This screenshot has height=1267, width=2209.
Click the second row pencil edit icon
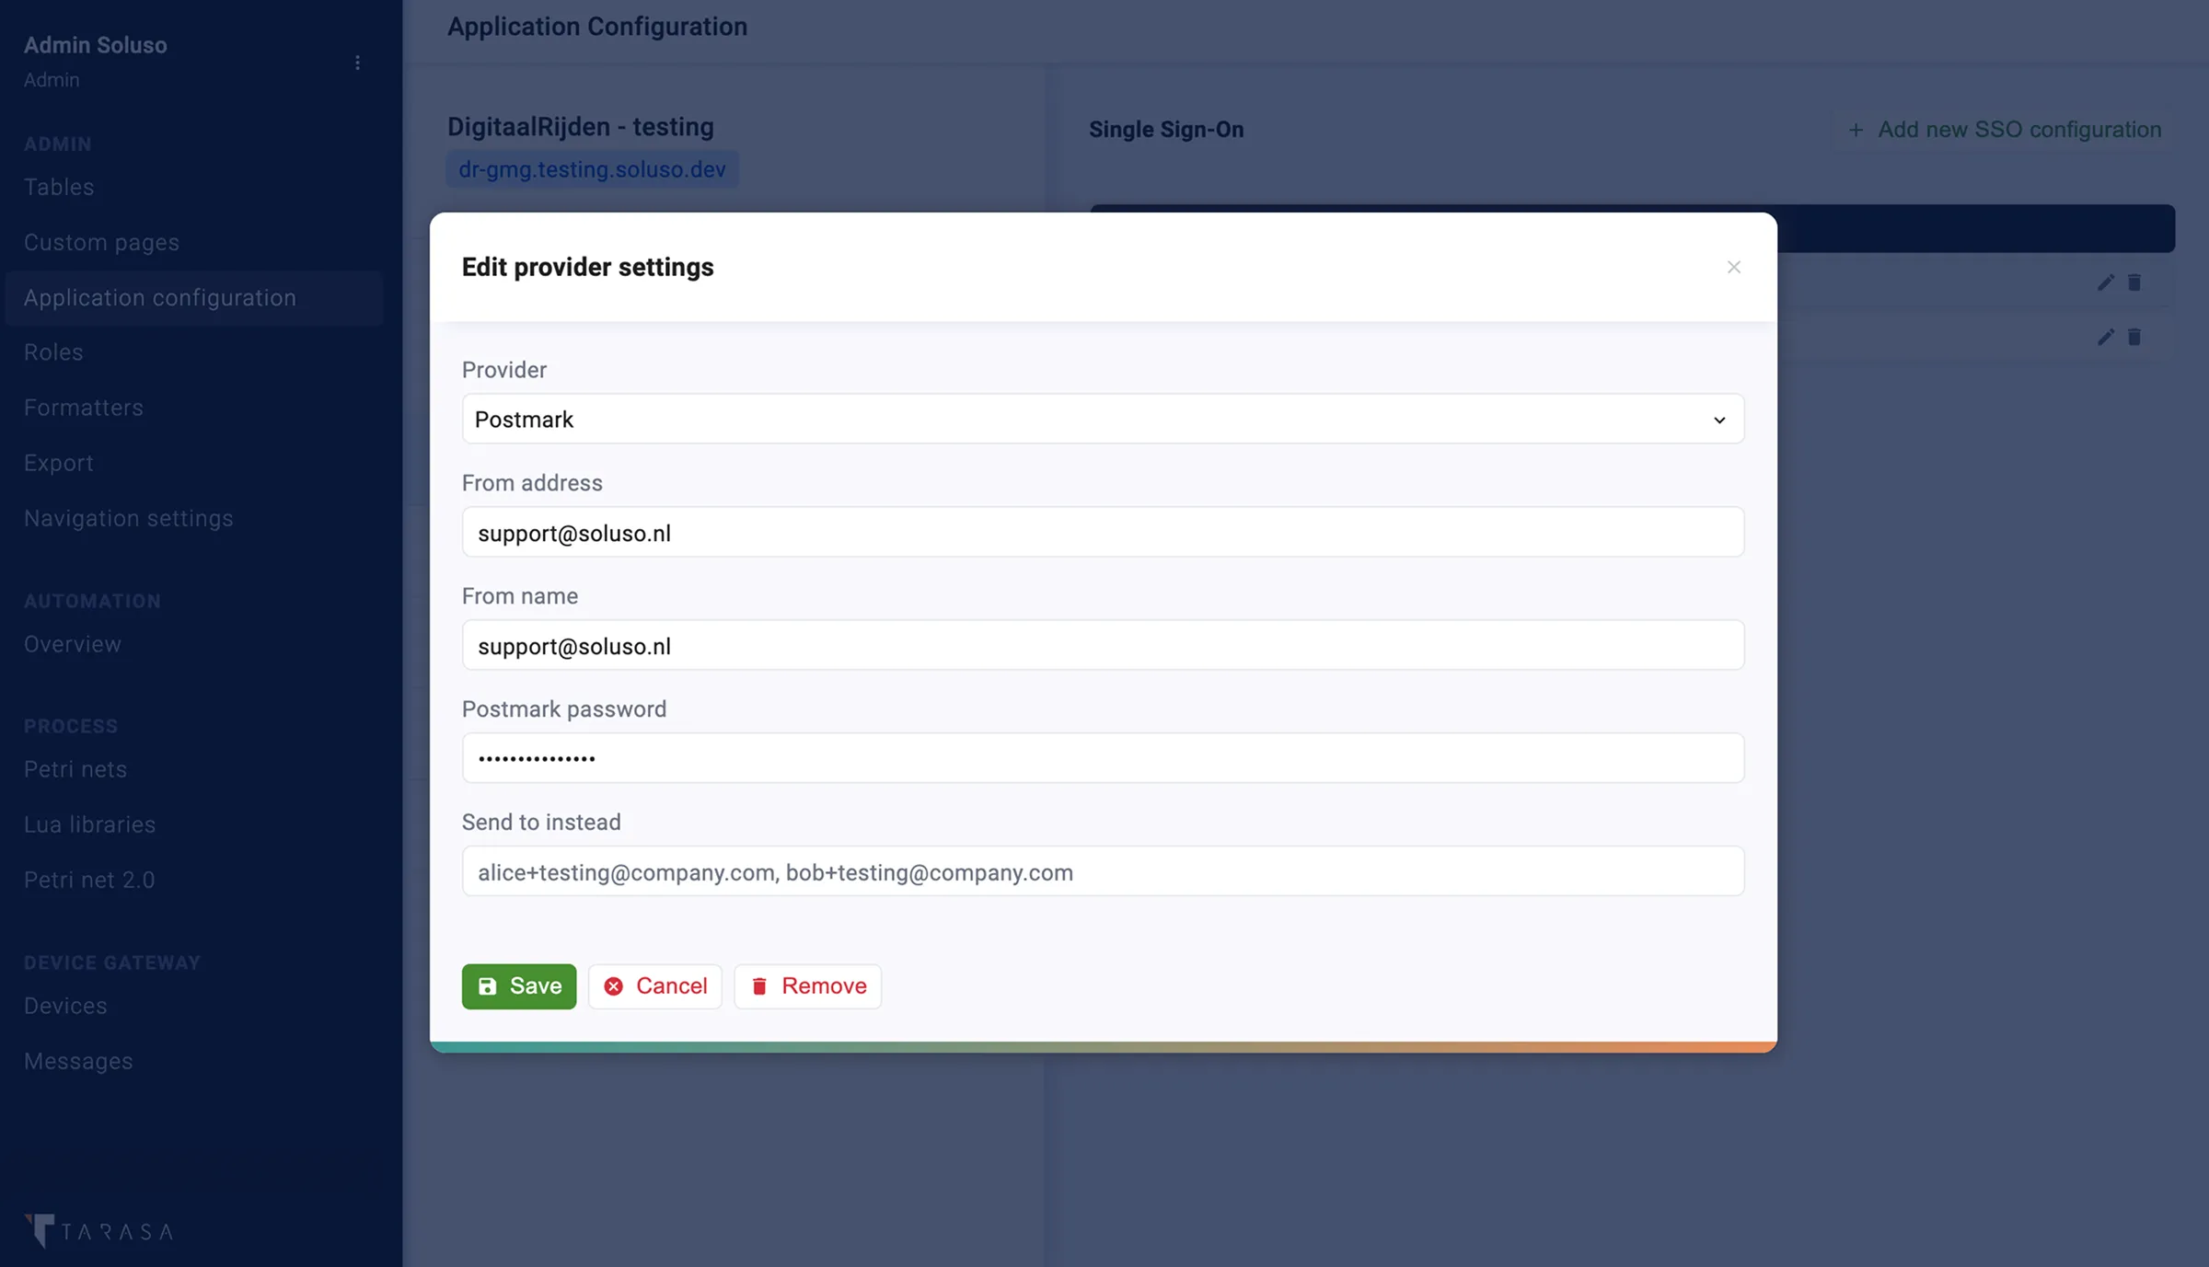coord(2105,337)
